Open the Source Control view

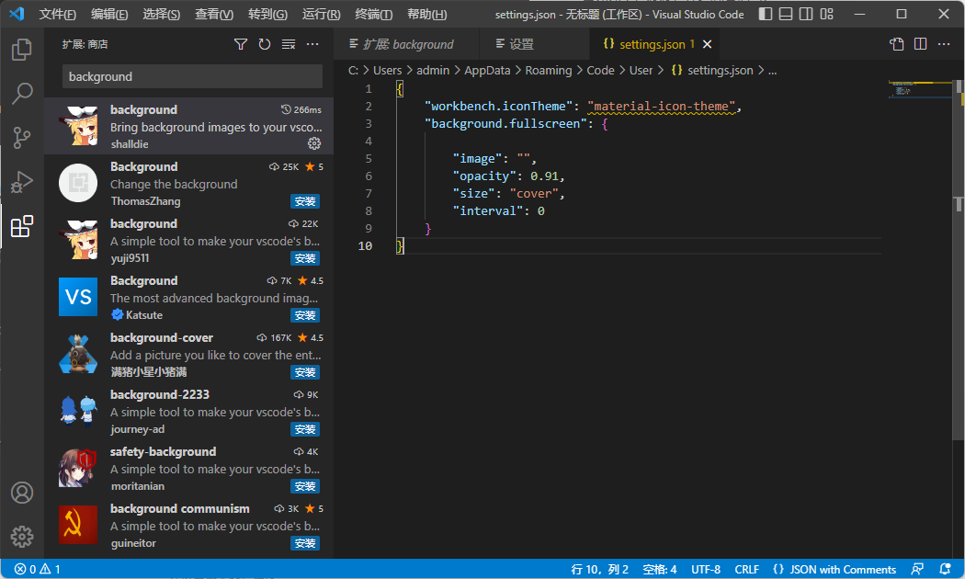coord(21,138)
